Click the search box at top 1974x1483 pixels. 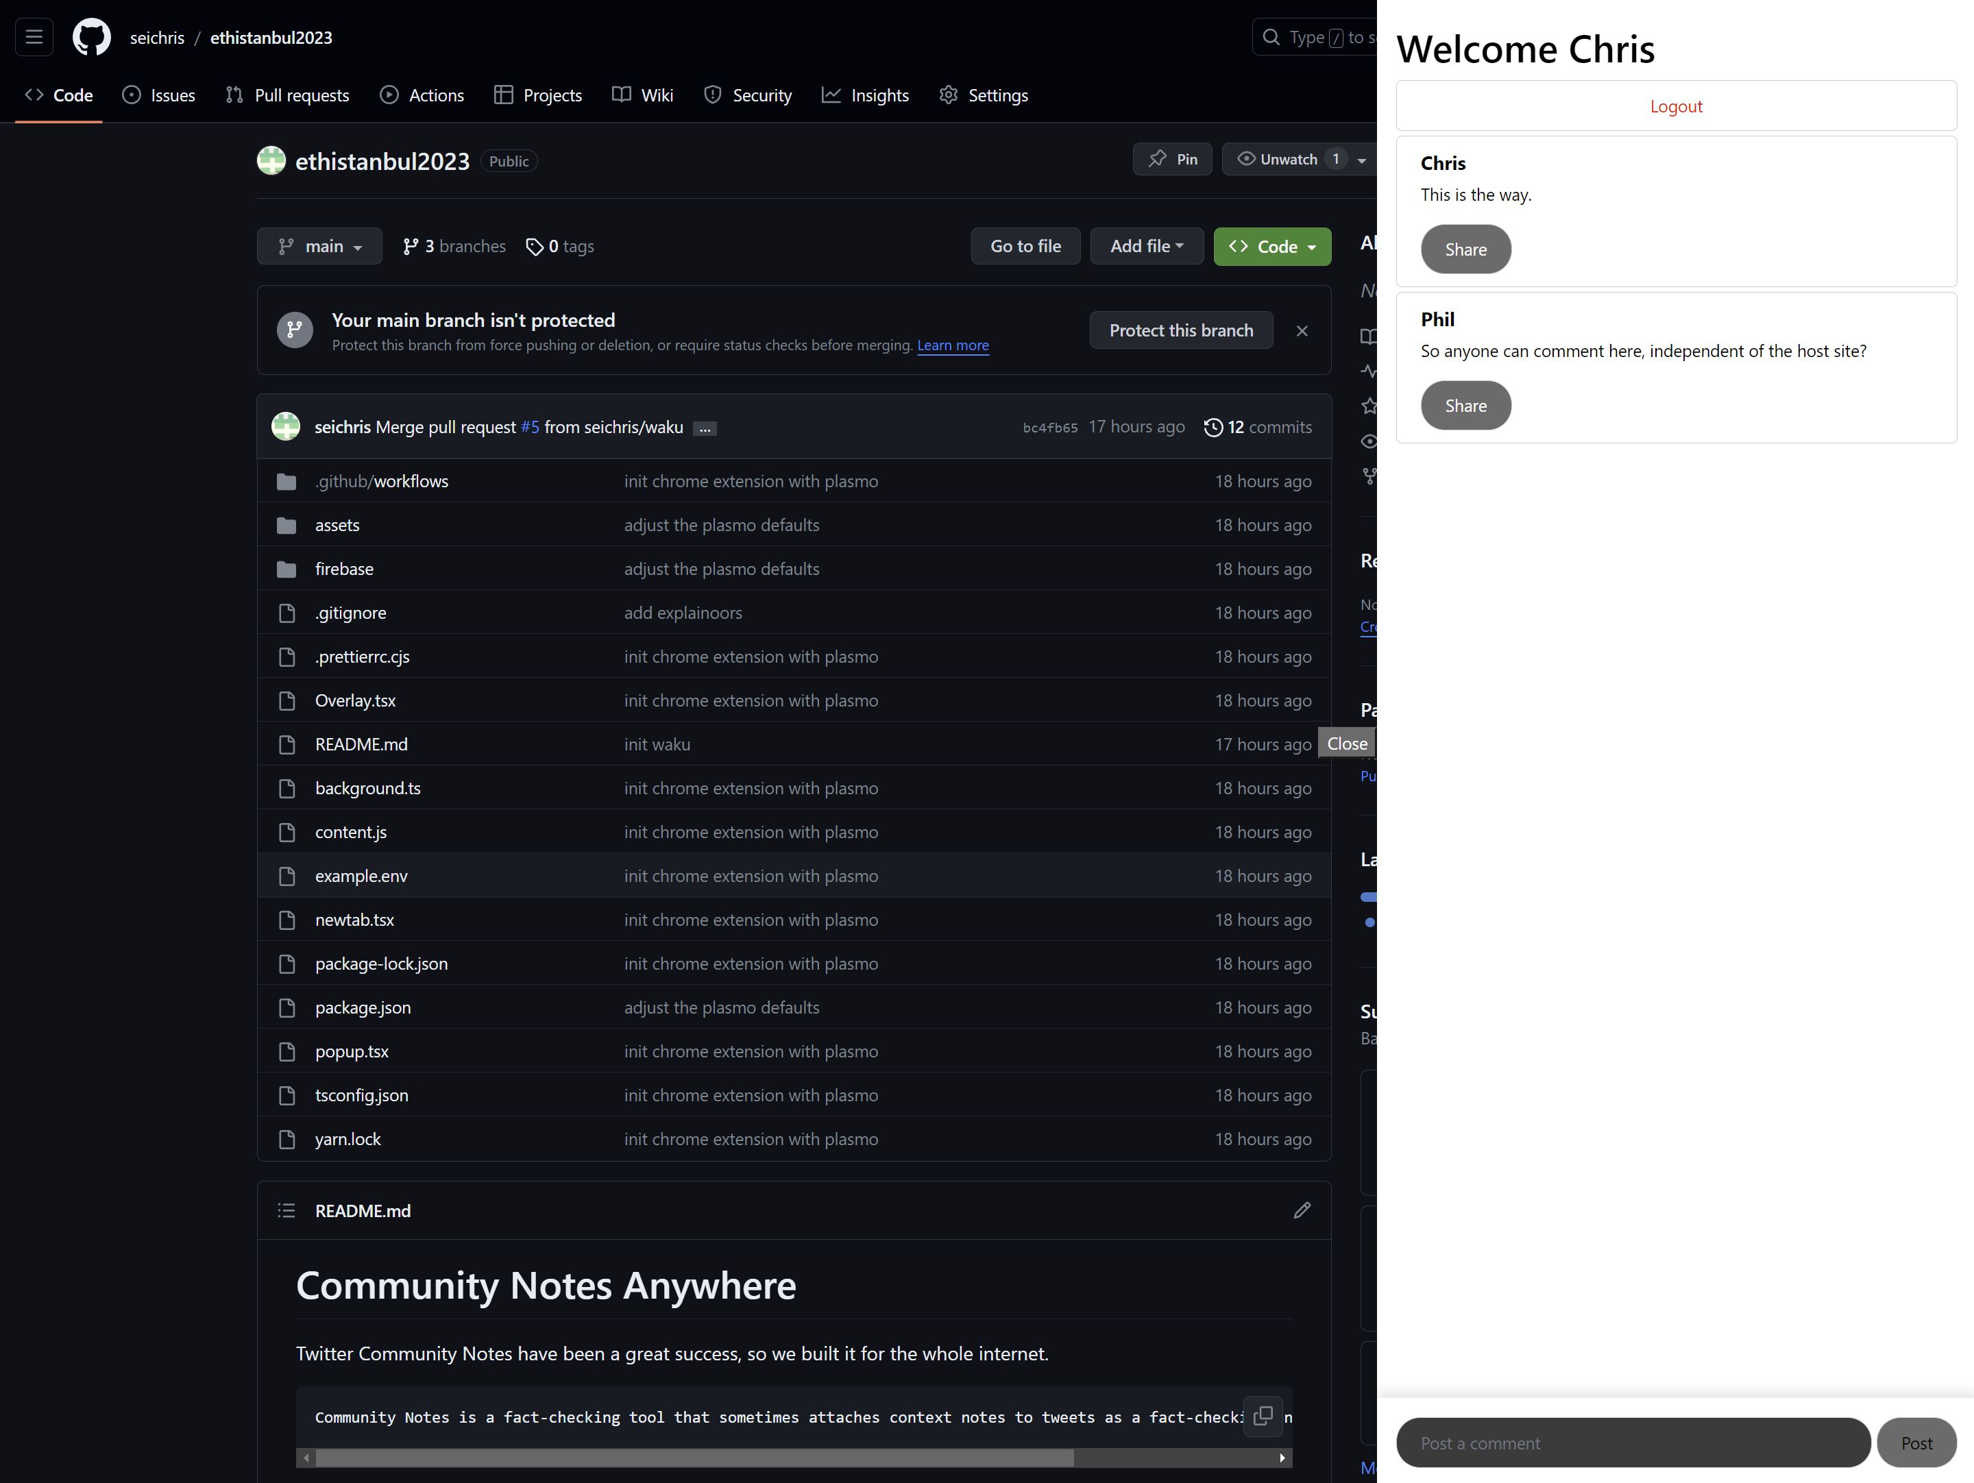pos(1315,38)
